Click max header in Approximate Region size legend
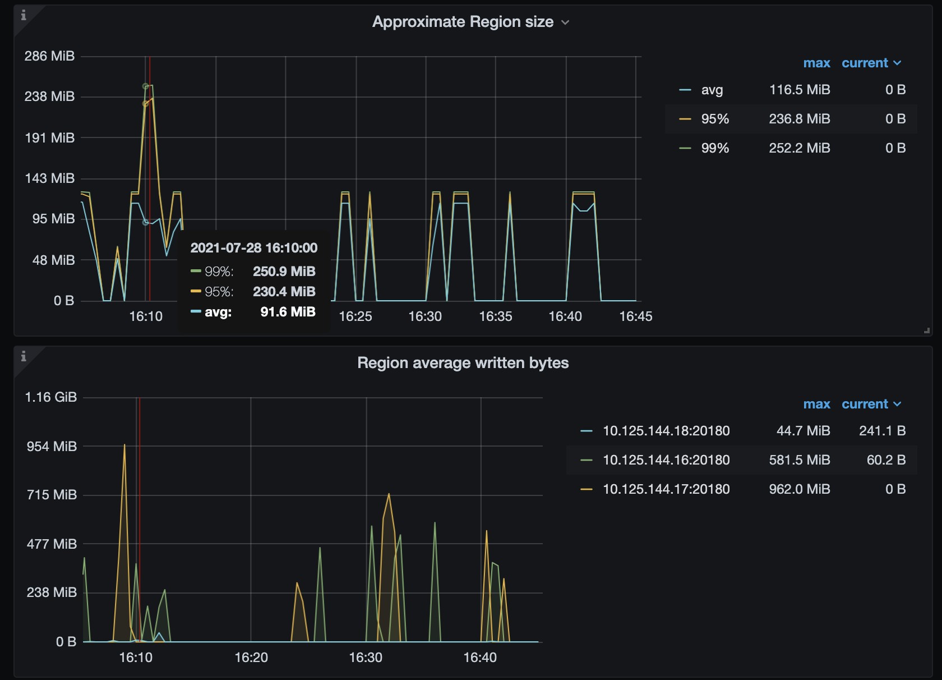Viewport: 942px width, 680px height. tap(816, 63)
